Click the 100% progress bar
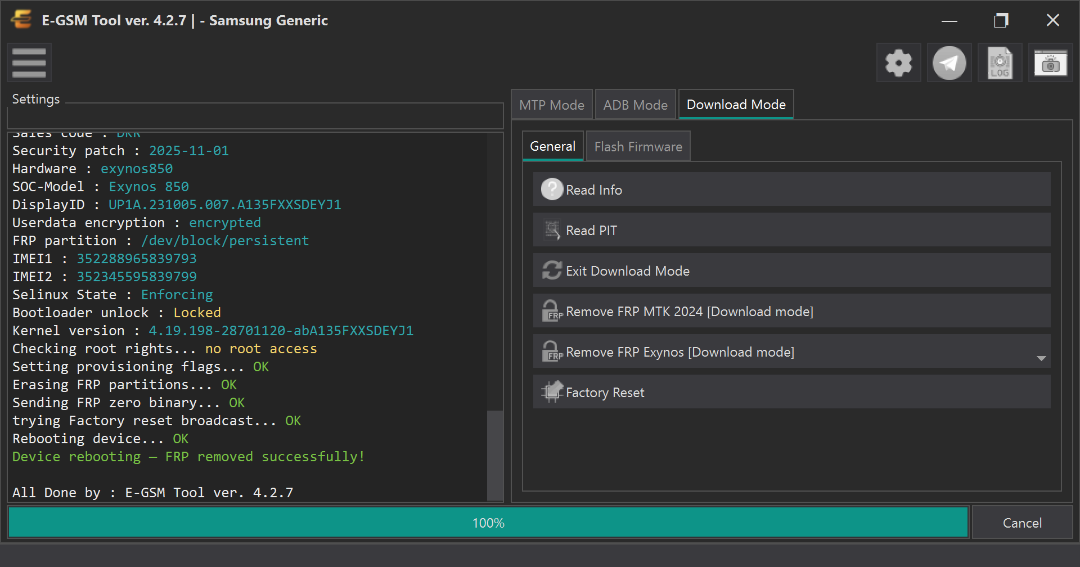The height and width of the screenshot is (567, 1080). coord(488,523)
